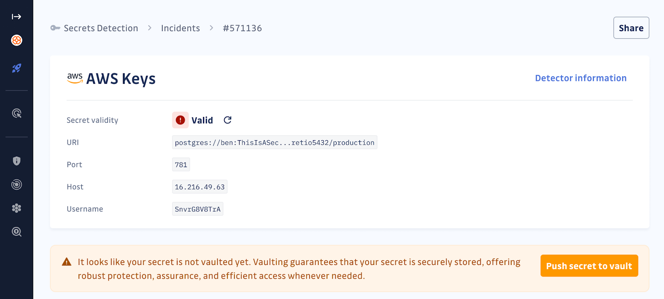Open the honeycomb cluster icon in the sidebar

[17, 208]
